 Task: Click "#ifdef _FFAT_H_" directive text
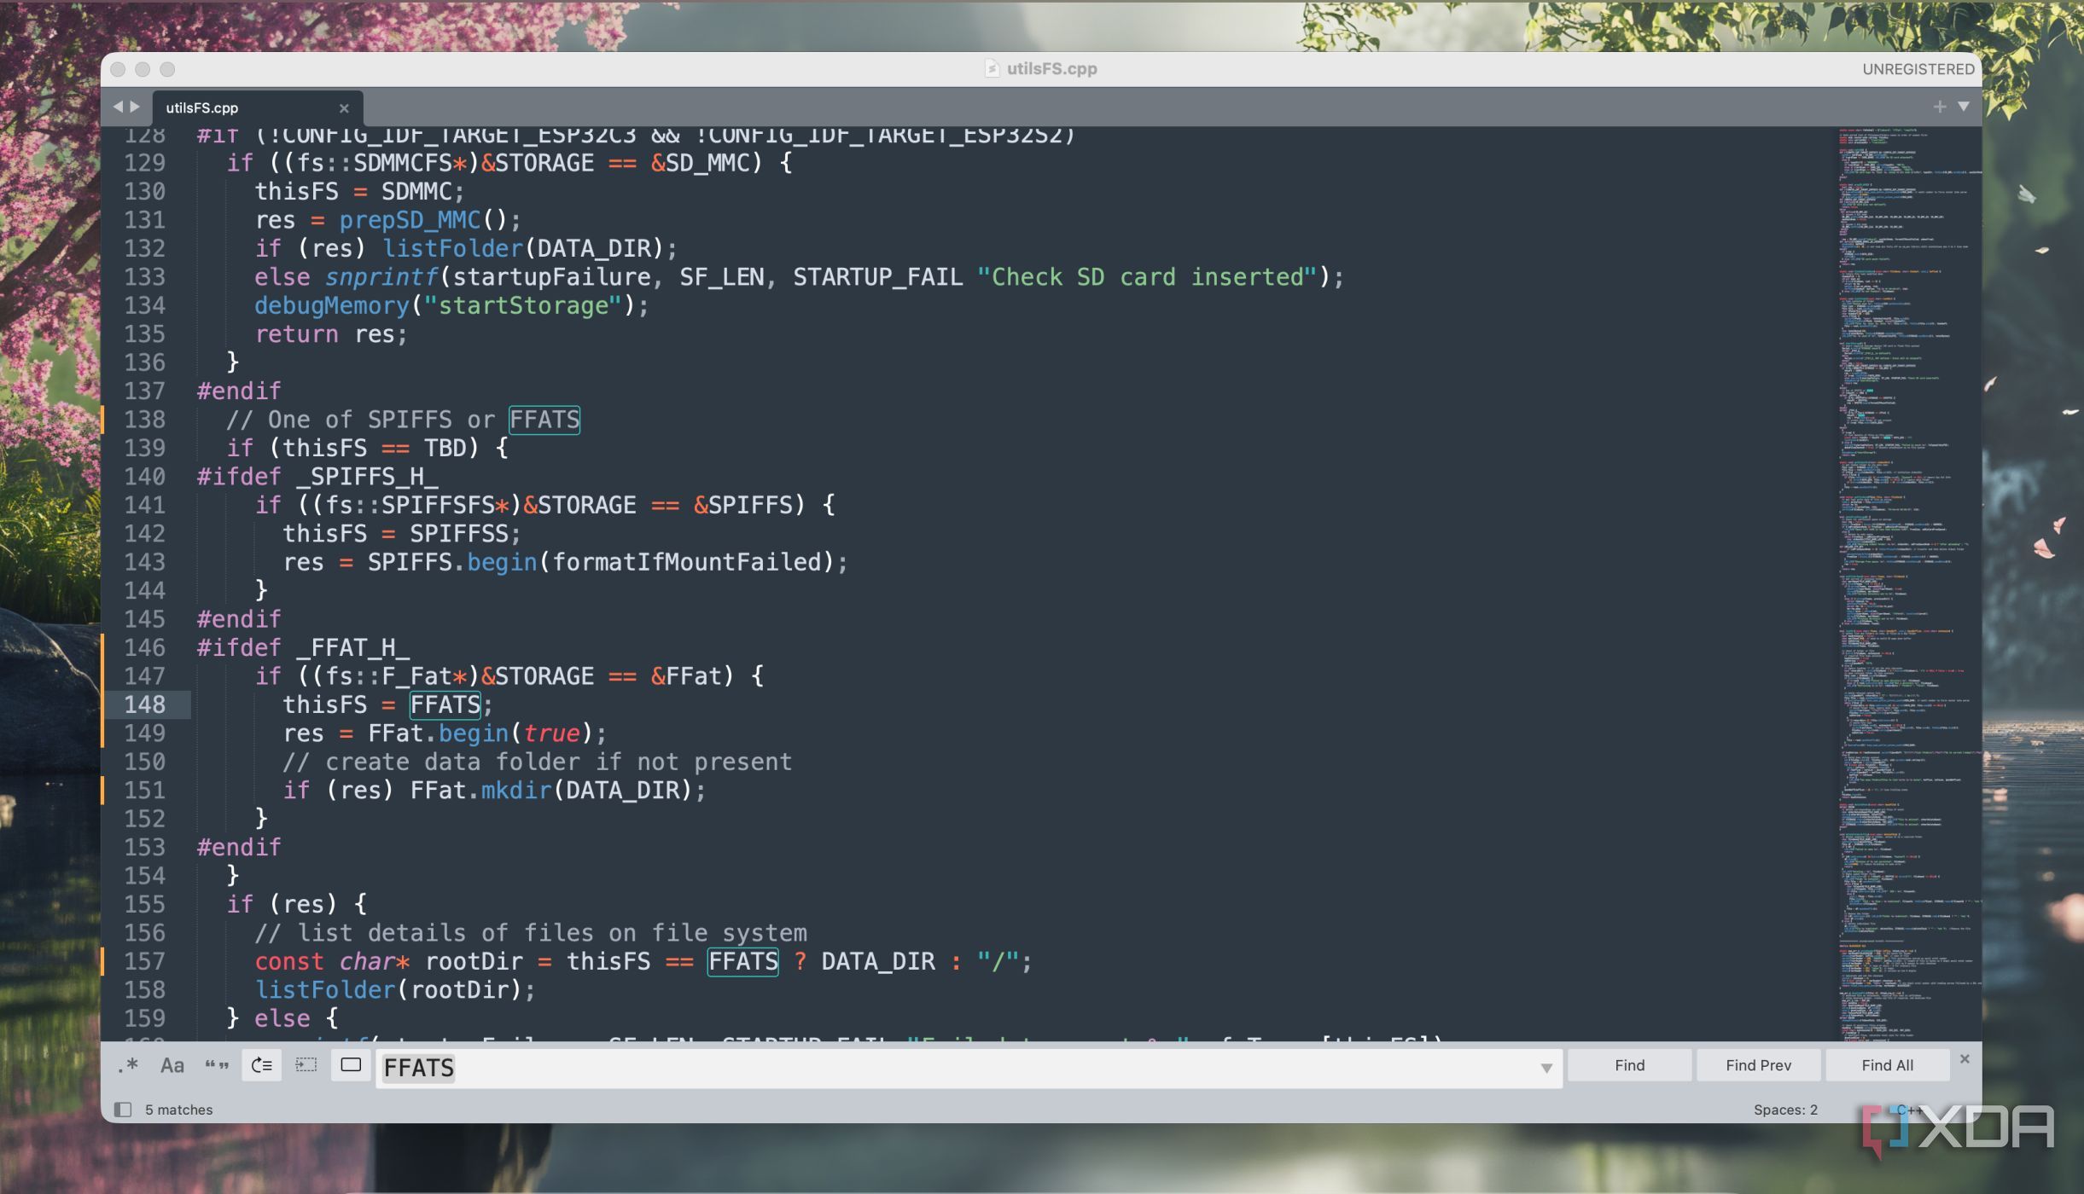[303, 647]
